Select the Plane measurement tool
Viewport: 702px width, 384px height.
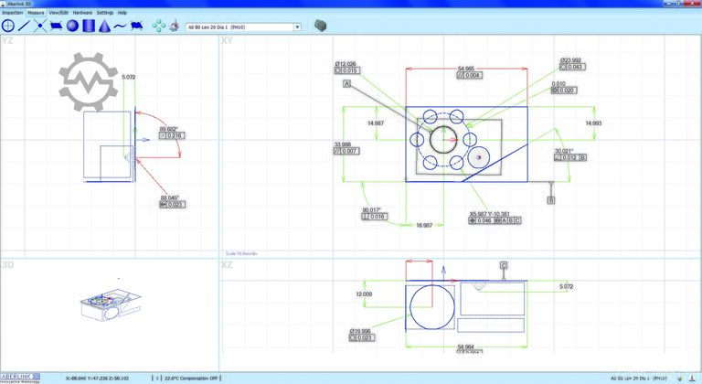pos(56,27)
